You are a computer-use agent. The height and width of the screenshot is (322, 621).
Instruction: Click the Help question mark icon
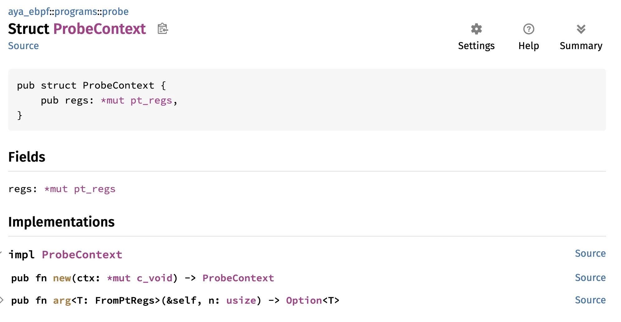(529, 29)
